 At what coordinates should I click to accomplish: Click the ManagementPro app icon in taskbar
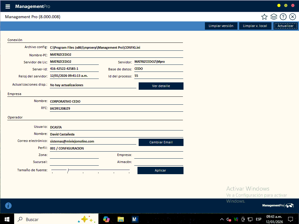tap(135, 219)
